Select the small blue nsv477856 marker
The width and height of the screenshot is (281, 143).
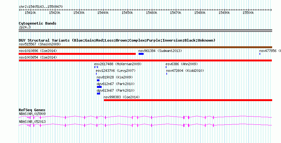coord(260,54)
